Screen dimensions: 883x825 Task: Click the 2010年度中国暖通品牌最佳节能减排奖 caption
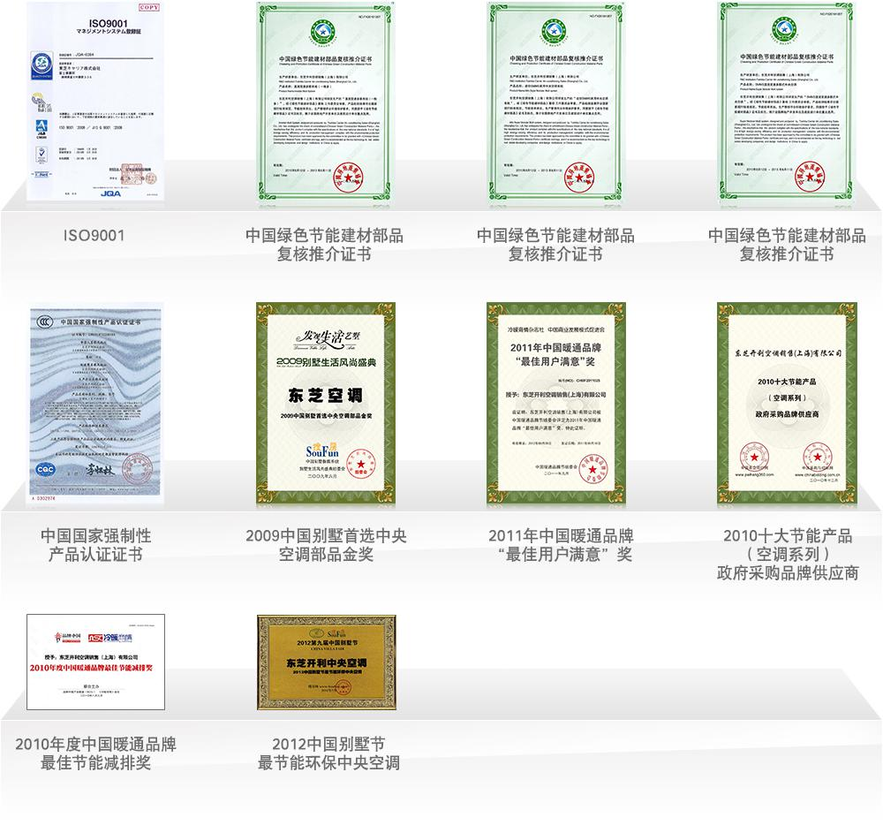pyautogui.click(x=95, y=753)
